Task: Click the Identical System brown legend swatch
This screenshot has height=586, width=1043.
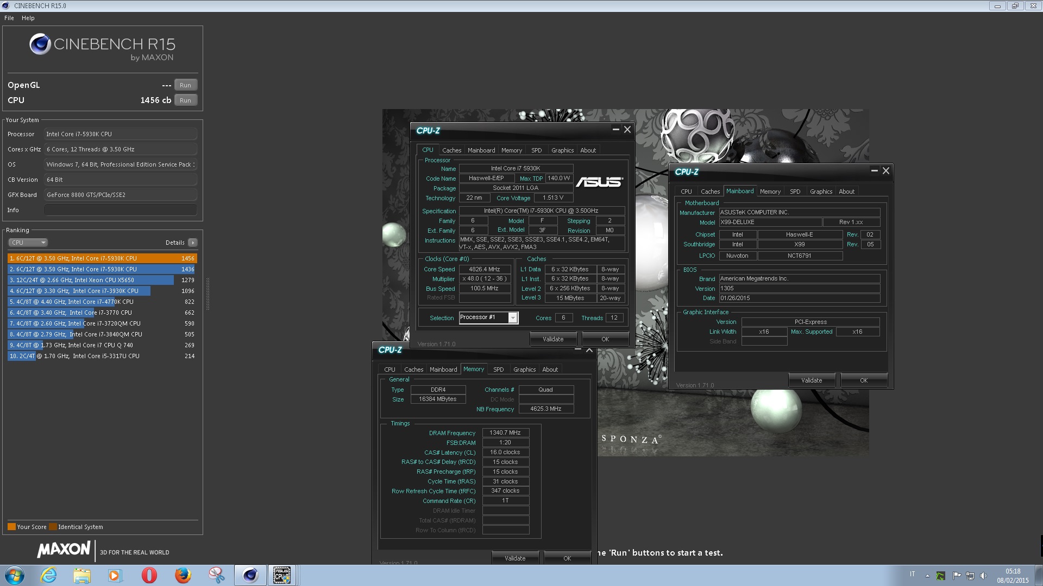Action: [x=53, y=527]
